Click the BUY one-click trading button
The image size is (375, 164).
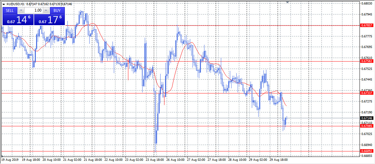coord(57,11)
